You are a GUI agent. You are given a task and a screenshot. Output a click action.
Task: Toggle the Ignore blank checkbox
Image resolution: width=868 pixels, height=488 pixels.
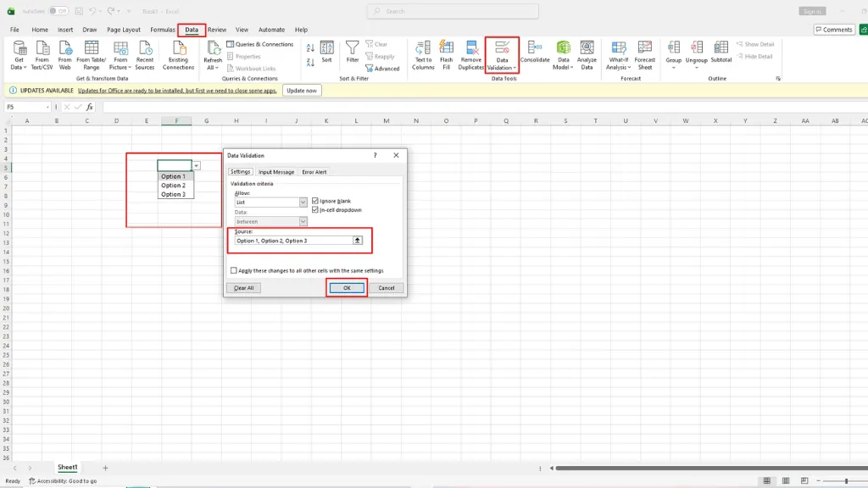pos(315,201)
